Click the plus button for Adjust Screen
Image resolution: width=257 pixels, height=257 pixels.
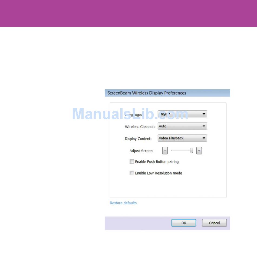[199, 151]
